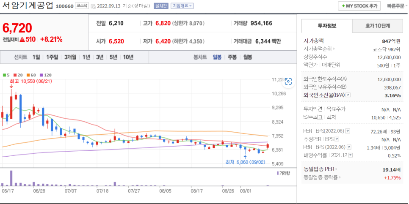This screenshot has height=204, width=409.
Task: Expand the 동일업종 PER arrow link
Action: [x=337, y=169]
